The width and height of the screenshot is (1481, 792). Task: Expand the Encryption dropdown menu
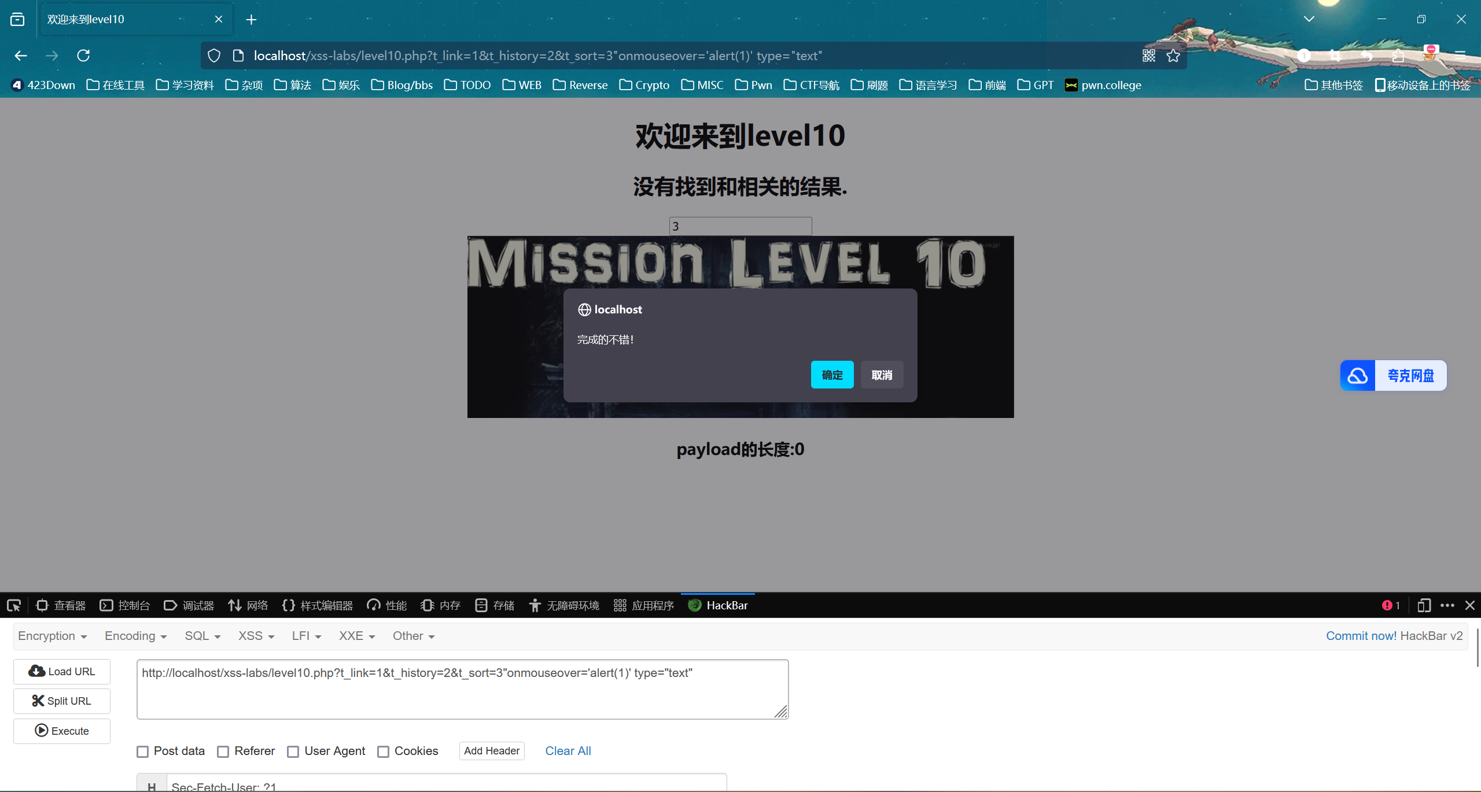click(x=52, y=636)
